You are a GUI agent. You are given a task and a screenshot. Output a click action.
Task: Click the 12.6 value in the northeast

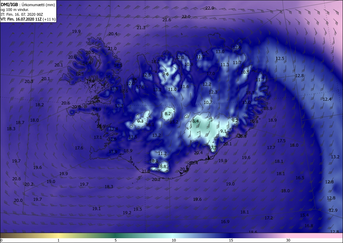(237, 47)
